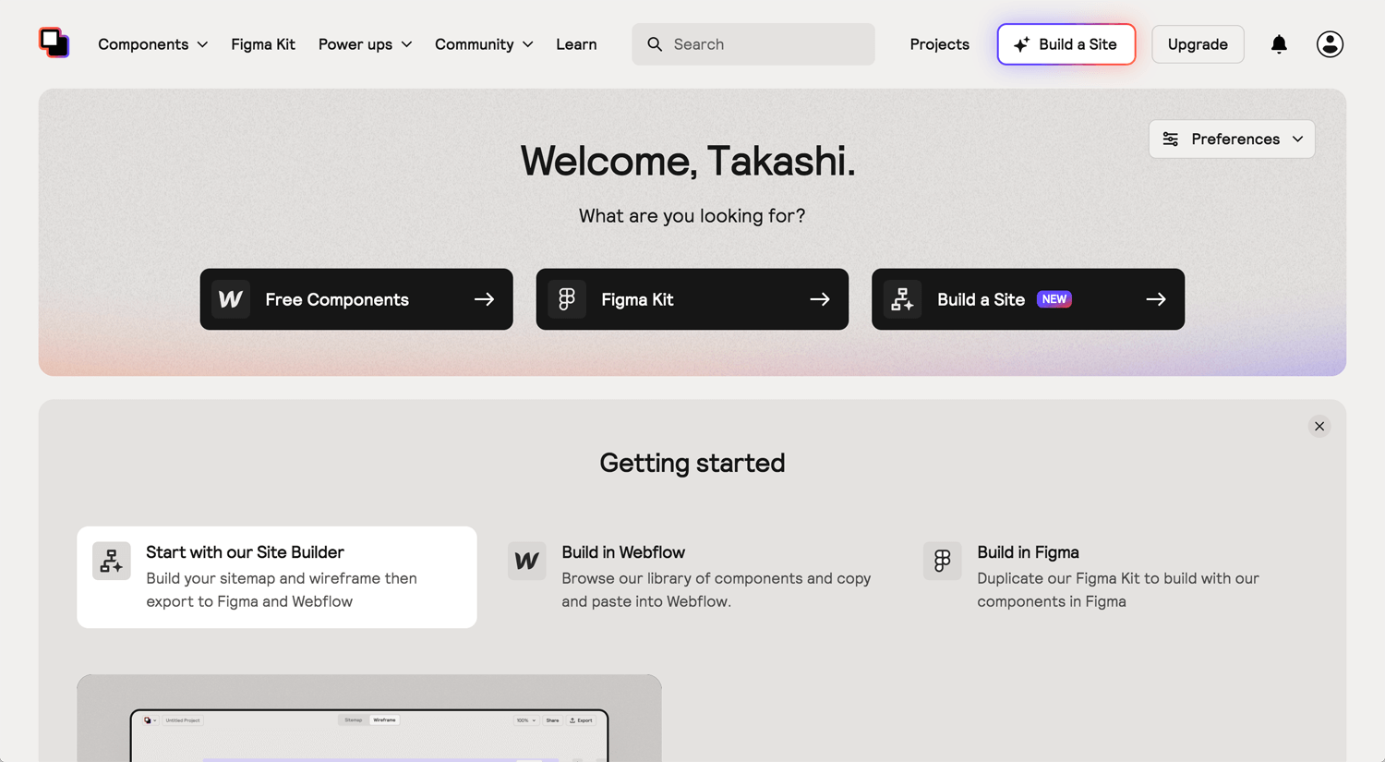Click the Build a Site header button
Image resolution: width=1385 pixels, height=762 pixels.
pos(1066,44)
